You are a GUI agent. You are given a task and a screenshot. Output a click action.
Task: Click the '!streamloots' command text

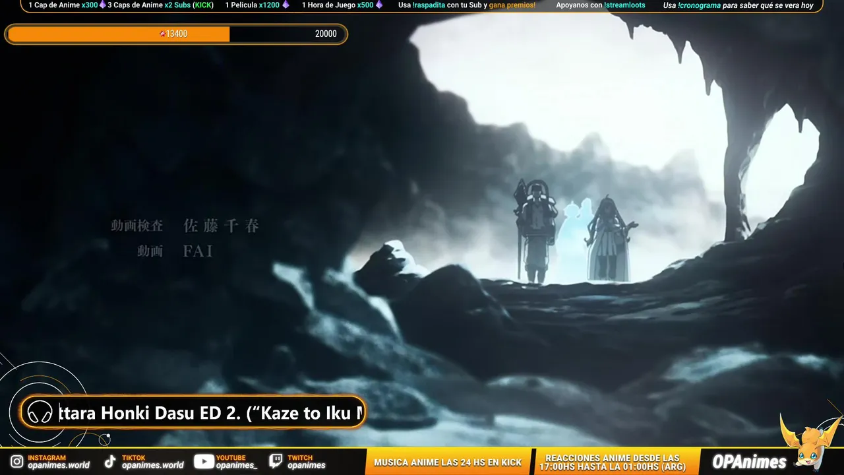[624, 5]
